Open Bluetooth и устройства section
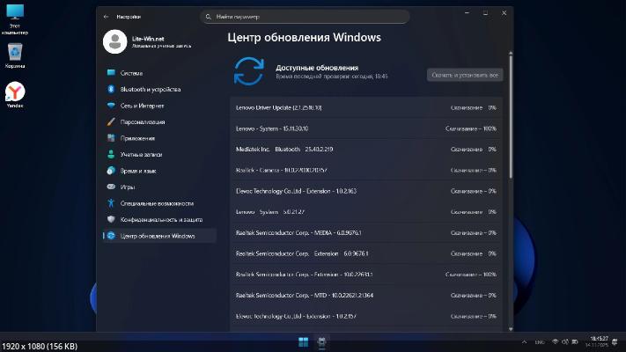Viewport: 626px width, 352px height. point(150,89)
